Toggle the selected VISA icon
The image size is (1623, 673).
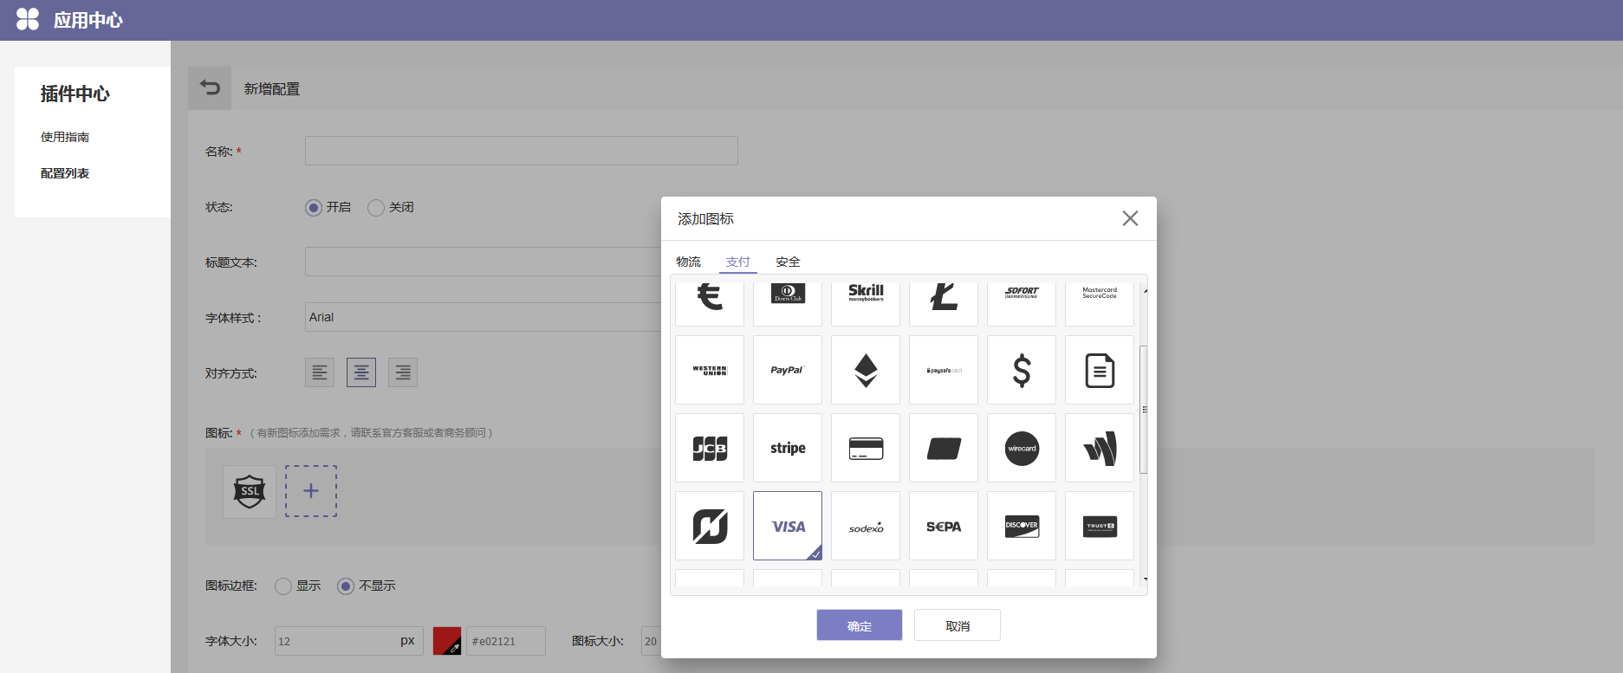click(x=788, y=526)
